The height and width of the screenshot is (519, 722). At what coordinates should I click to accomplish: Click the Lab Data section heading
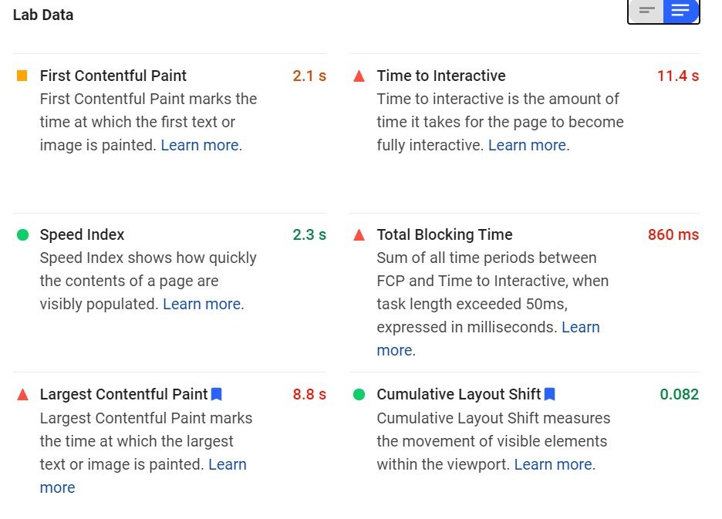43,15
